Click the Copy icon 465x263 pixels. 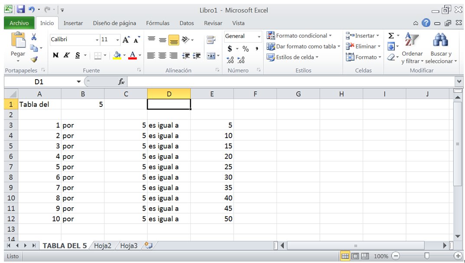(x=34, y=48)
